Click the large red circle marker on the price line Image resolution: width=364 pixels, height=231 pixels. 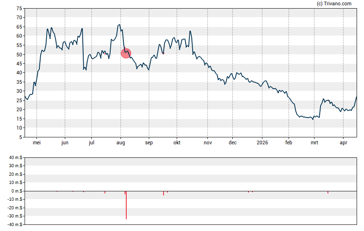(126, 53)
